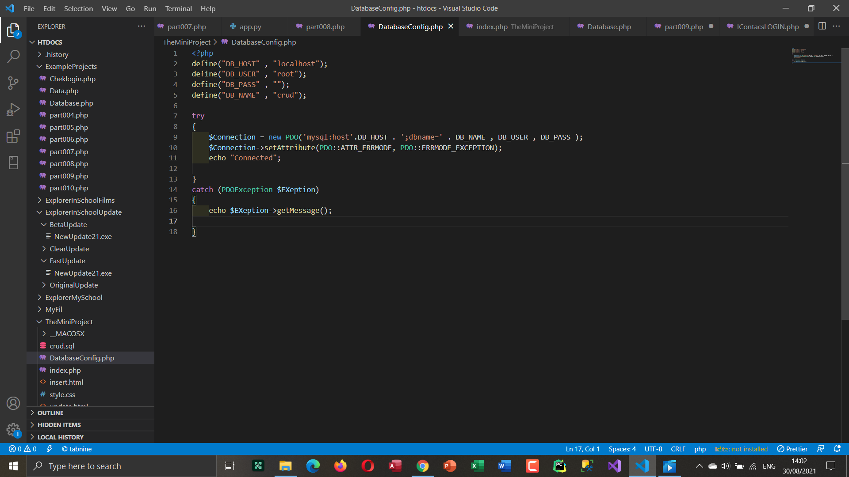
Task: Click the tabnine status bar item
Action: point(76,449)
